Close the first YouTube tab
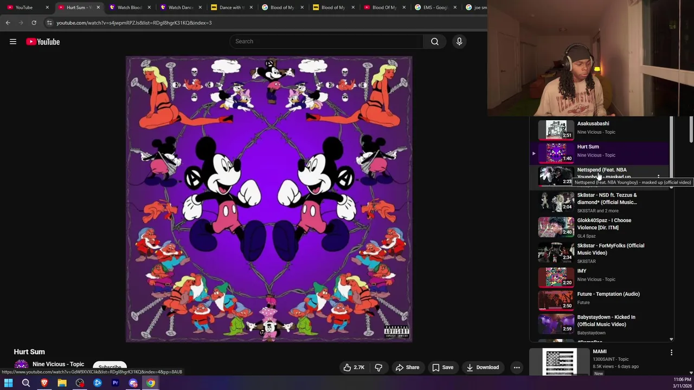Screen dimensions: 694x390 tap(47, 8)
